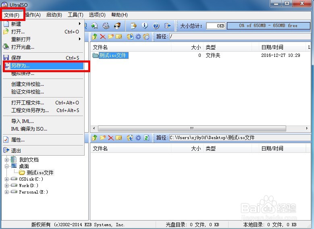Choose 创建文件校验... menu entry
This screenshot has width=314, height=229.
pos(43,84)
